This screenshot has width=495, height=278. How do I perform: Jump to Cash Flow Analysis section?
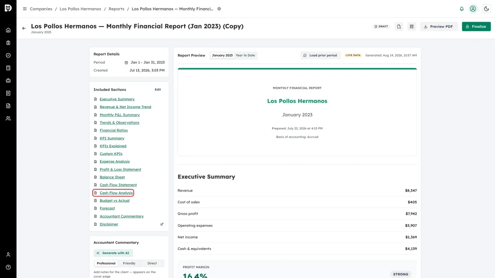coord(116,193)
